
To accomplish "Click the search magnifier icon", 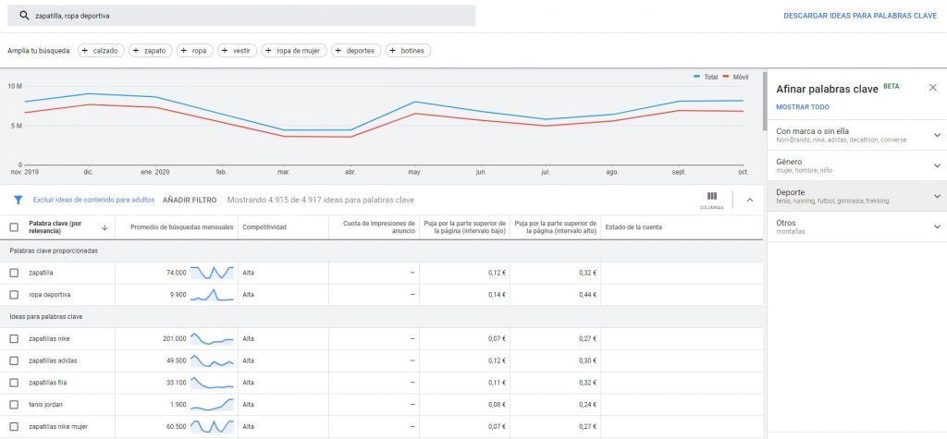I will click(24, 16).
